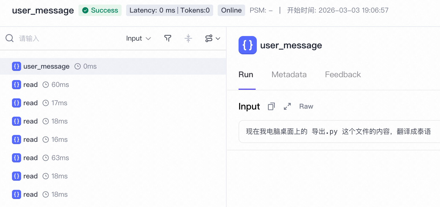Click the search magnifier icon
The height and width of the screenshot is (207, 440).
pos(10,38)
